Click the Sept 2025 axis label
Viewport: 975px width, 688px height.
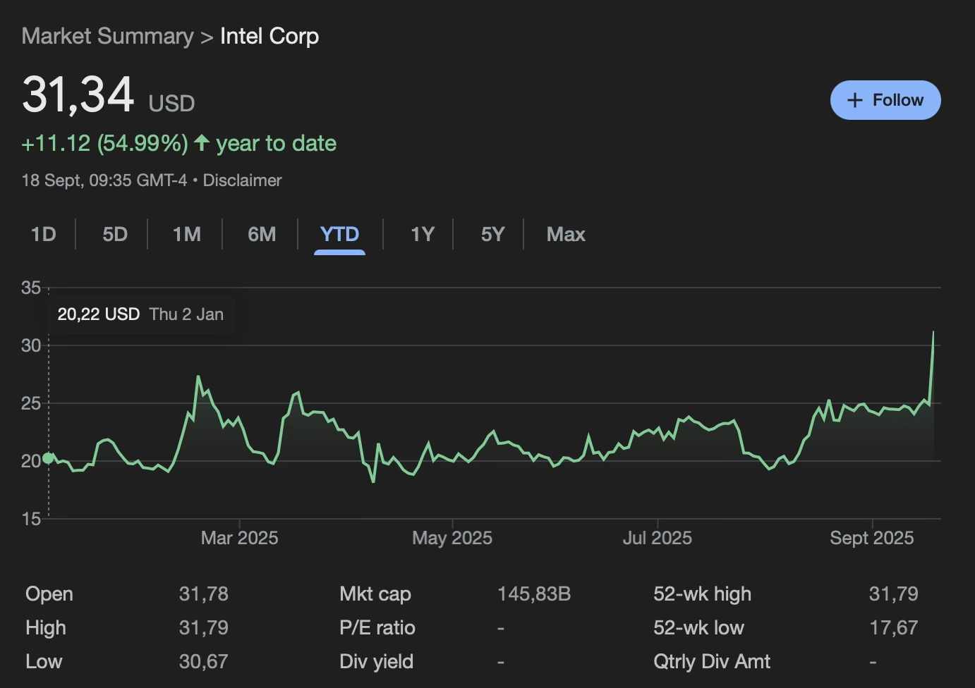pyautogui.click(x=872, y=538)
